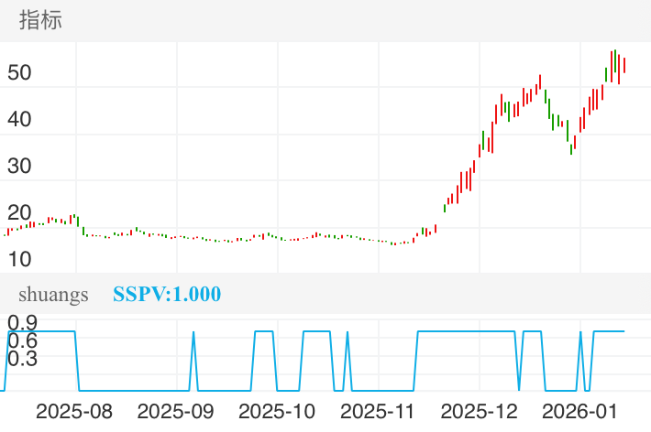Select the shuangs indicator name

pyautogui.click(x=55, y=295)
